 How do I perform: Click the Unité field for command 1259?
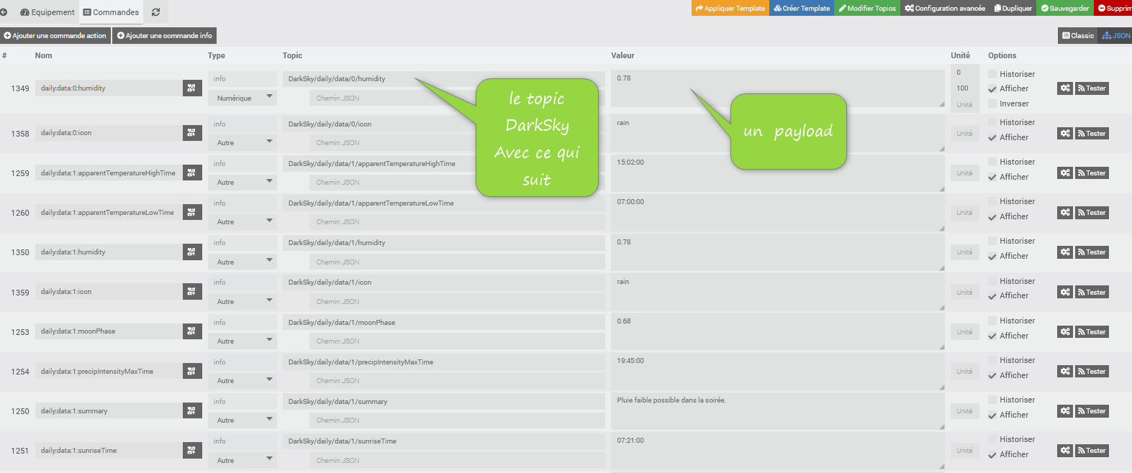(964, 173)
